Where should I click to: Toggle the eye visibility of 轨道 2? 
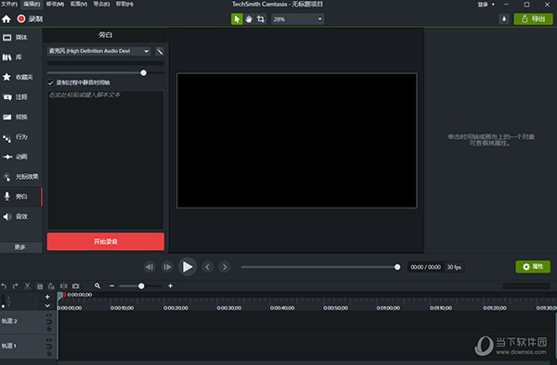49,315
